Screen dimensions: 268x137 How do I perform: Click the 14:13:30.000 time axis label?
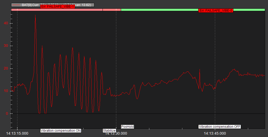[116, 134]
